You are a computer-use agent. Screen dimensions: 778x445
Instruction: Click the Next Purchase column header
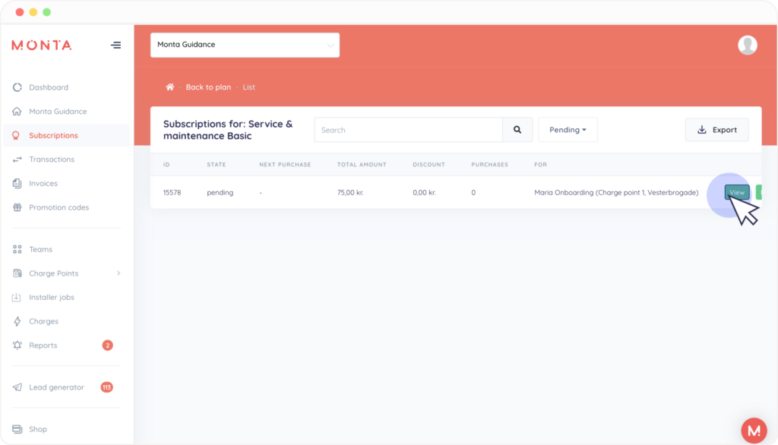tap(285, 165)
